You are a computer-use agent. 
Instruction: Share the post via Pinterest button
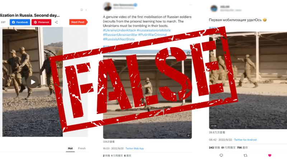pos(41,22)
